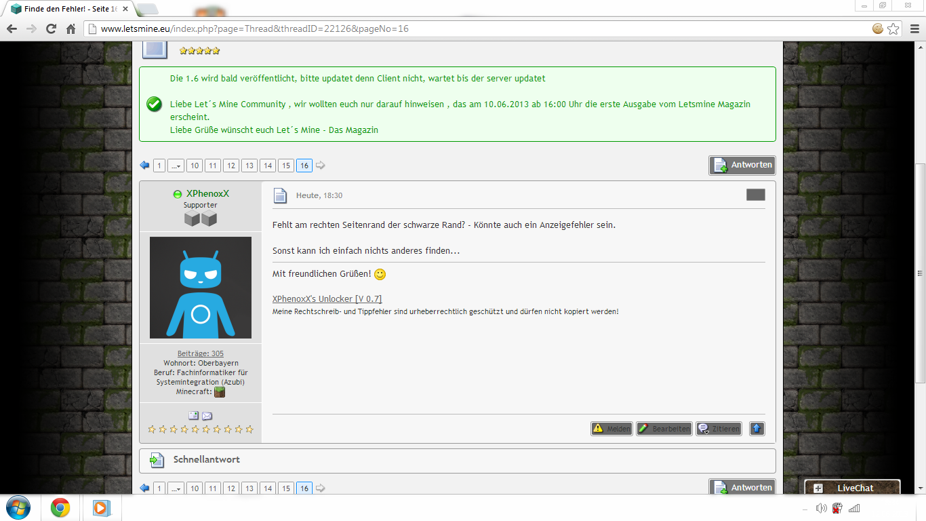Image resolution: width=926 pixels, height=521 pixels.
Task: Click the address bar URL field
Action: [475, 28]
